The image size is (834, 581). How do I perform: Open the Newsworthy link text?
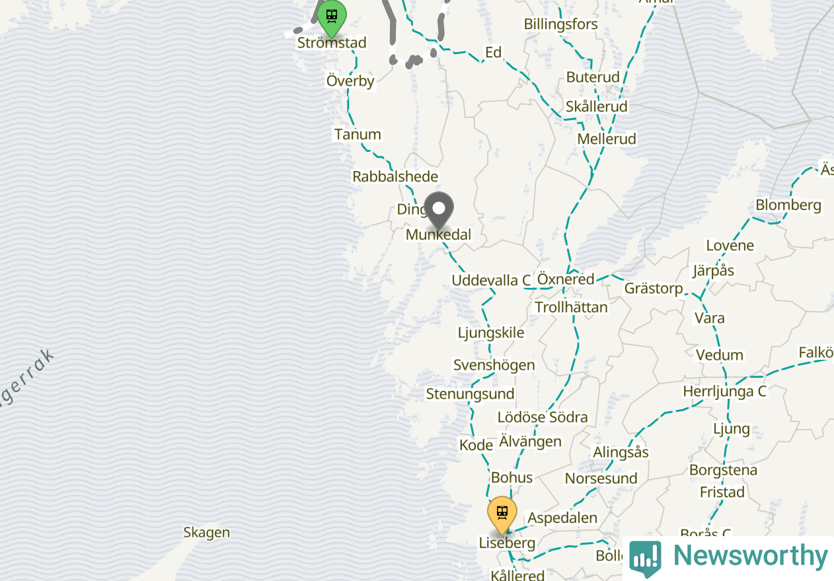[x=750, y=556]
